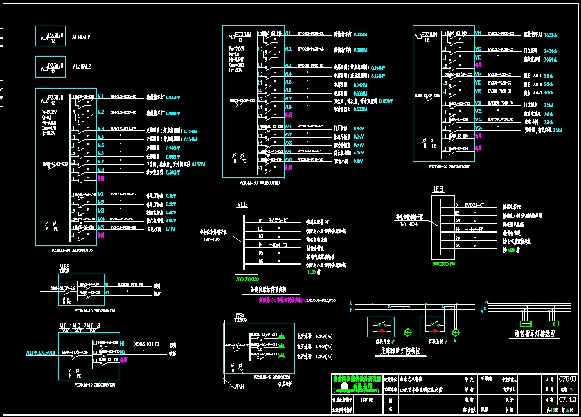Viewport: 581px width, 417px height.
Task: Click the date cell reading 07.4.3
Action: tap(567, 400)
